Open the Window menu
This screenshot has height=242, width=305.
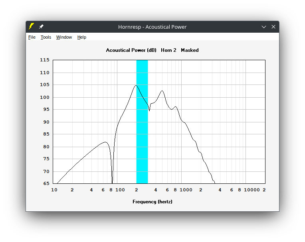pyautogui.click(x=64, y=37)
